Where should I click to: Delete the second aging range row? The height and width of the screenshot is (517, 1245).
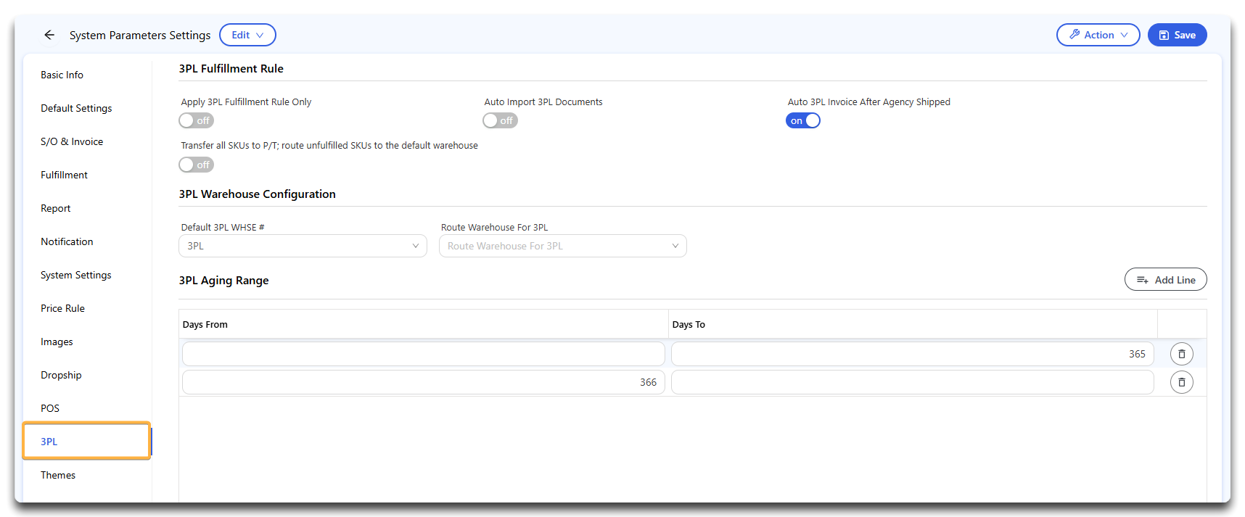pos(1181,382)
